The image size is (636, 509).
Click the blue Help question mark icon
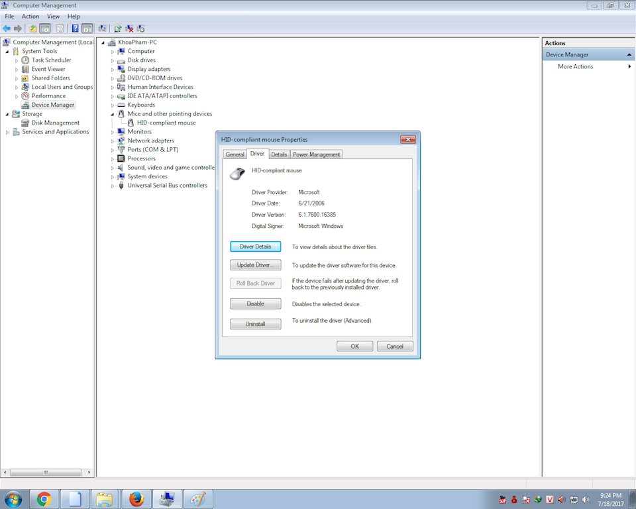pyautogui.click(x=75, y=28)
